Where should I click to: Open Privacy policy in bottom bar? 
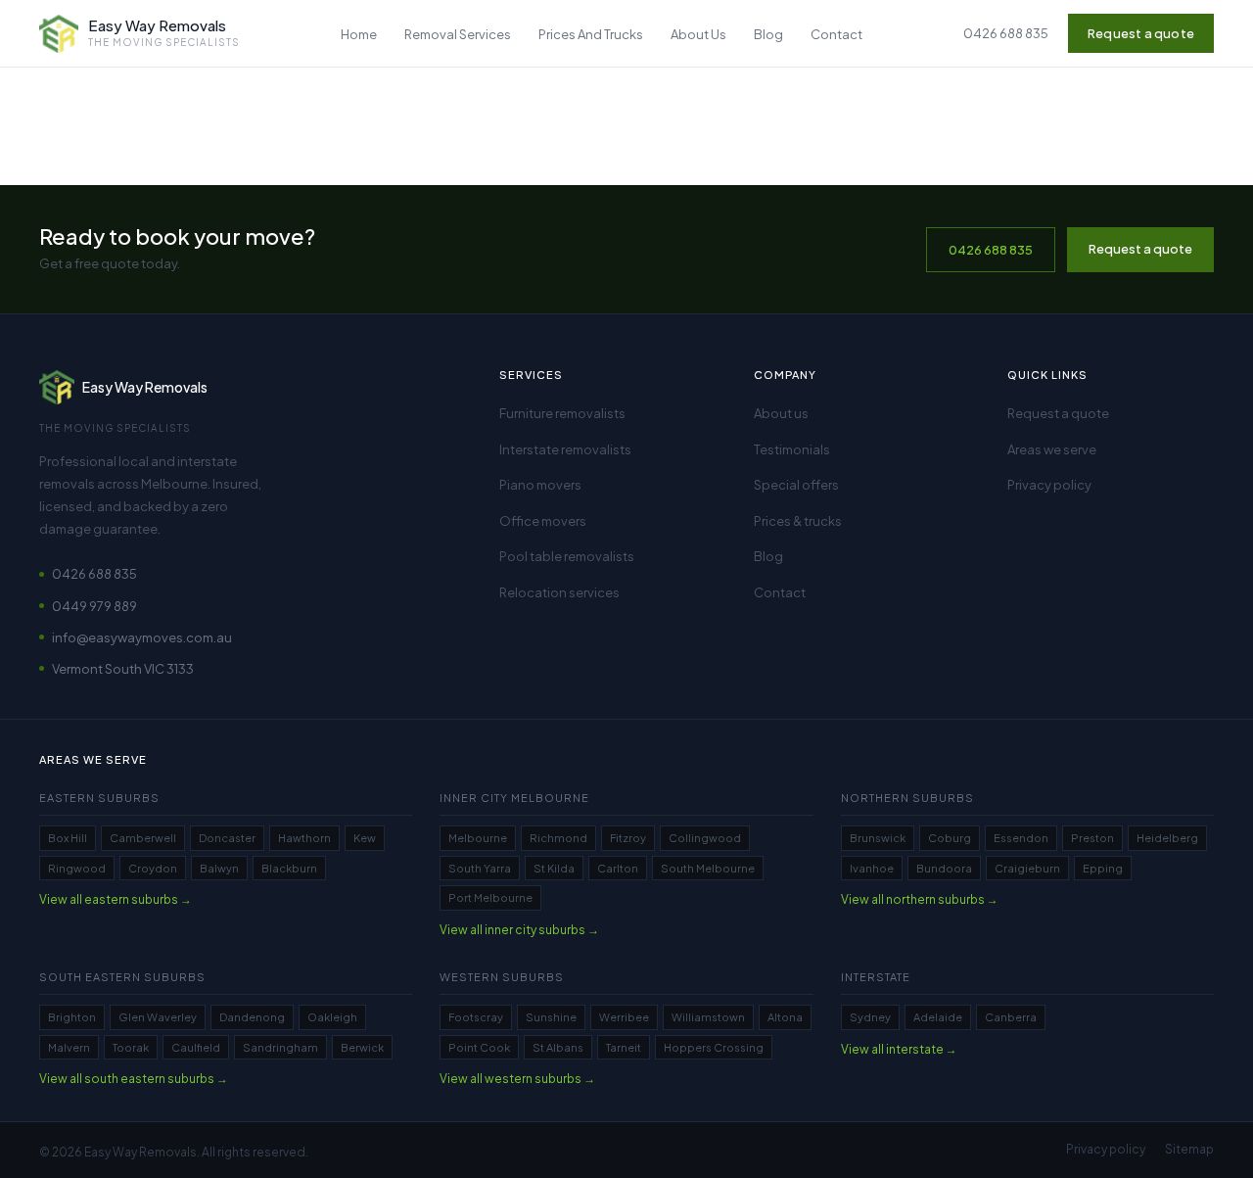(x=1106, y=1150)
